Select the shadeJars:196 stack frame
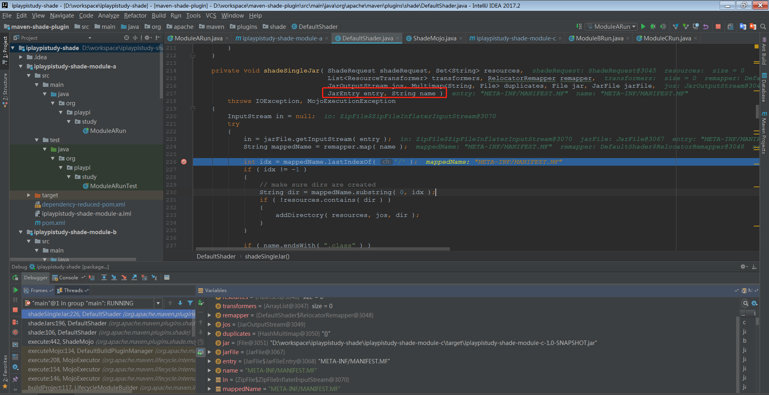Viewport: 769px width, 395px height. pos(108,323)
